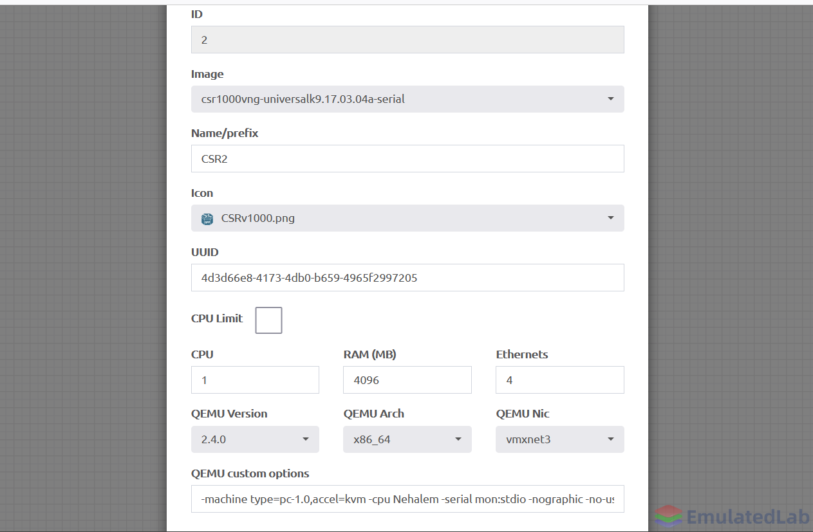Click the ID label text
The height and width of the screenshot is (532, 813).
(x=197, y=14)
